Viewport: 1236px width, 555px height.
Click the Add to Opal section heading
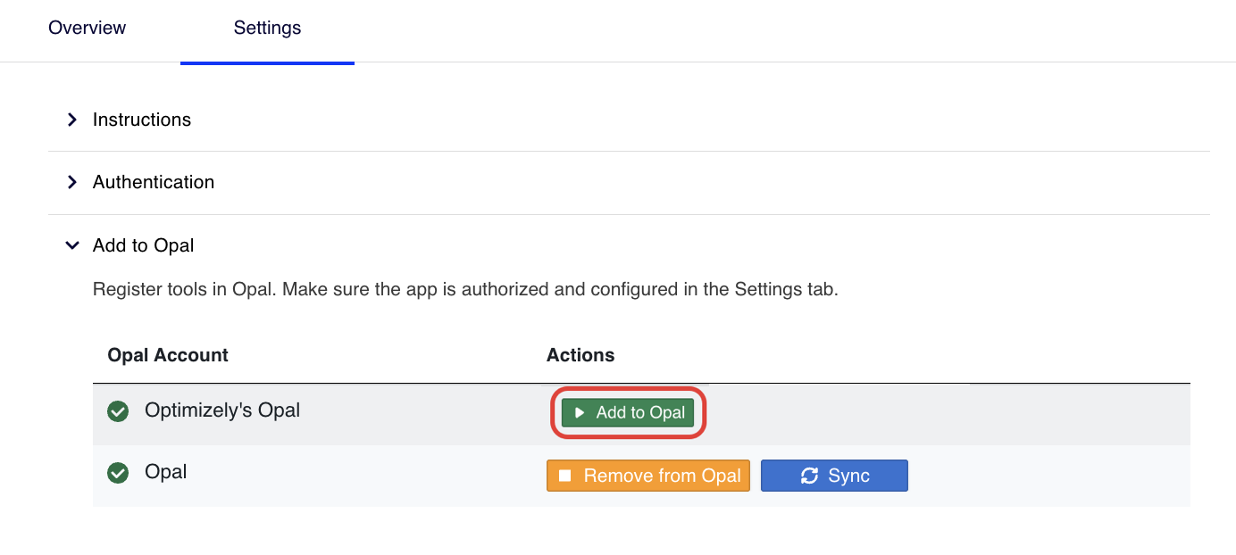[143, 245]
